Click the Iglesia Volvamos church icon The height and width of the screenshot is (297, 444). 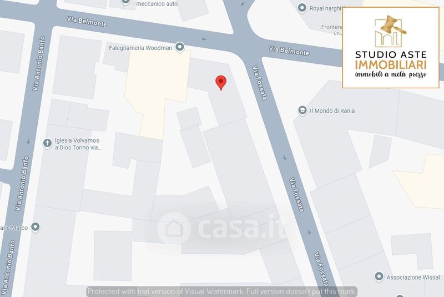pos(47,144)
